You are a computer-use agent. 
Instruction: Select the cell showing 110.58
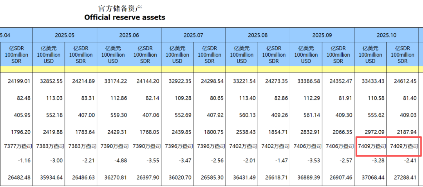coord(377,98)
